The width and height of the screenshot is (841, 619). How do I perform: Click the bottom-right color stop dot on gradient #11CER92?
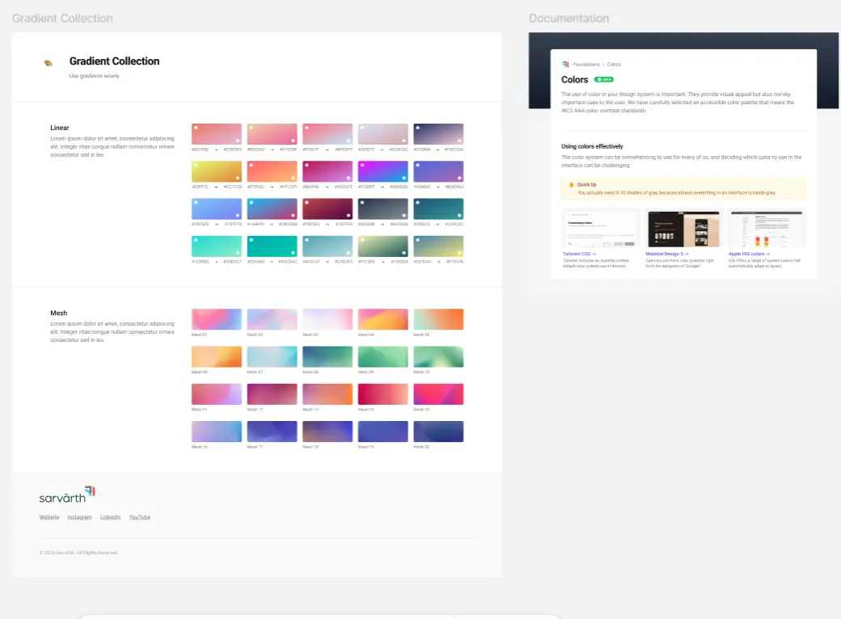pos(236,252)
